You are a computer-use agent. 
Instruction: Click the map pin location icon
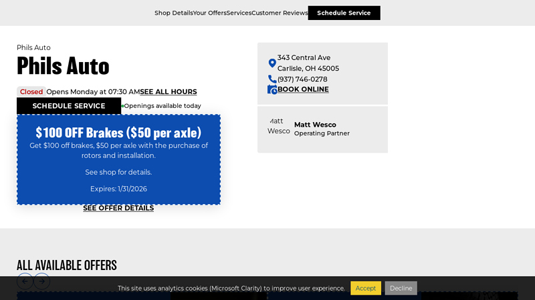point(272,63)
